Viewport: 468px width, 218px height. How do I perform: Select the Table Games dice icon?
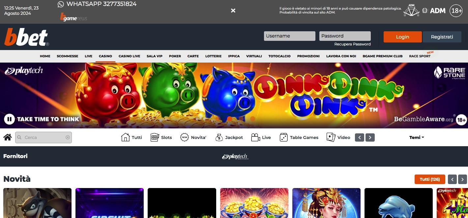(283, 137)
